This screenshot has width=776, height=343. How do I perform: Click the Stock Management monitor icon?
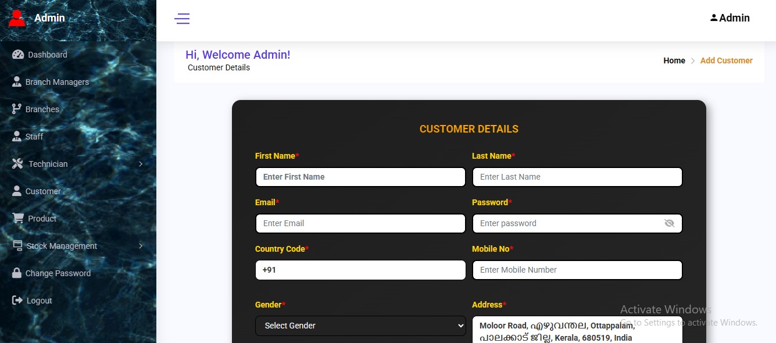click(x=17, y=246)
